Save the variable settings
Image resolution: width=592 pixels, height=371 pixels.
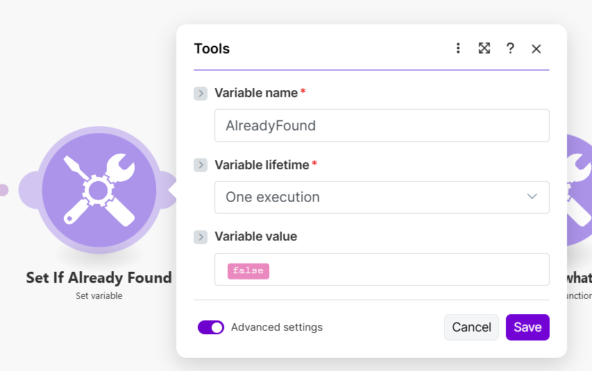click(527, 327)
